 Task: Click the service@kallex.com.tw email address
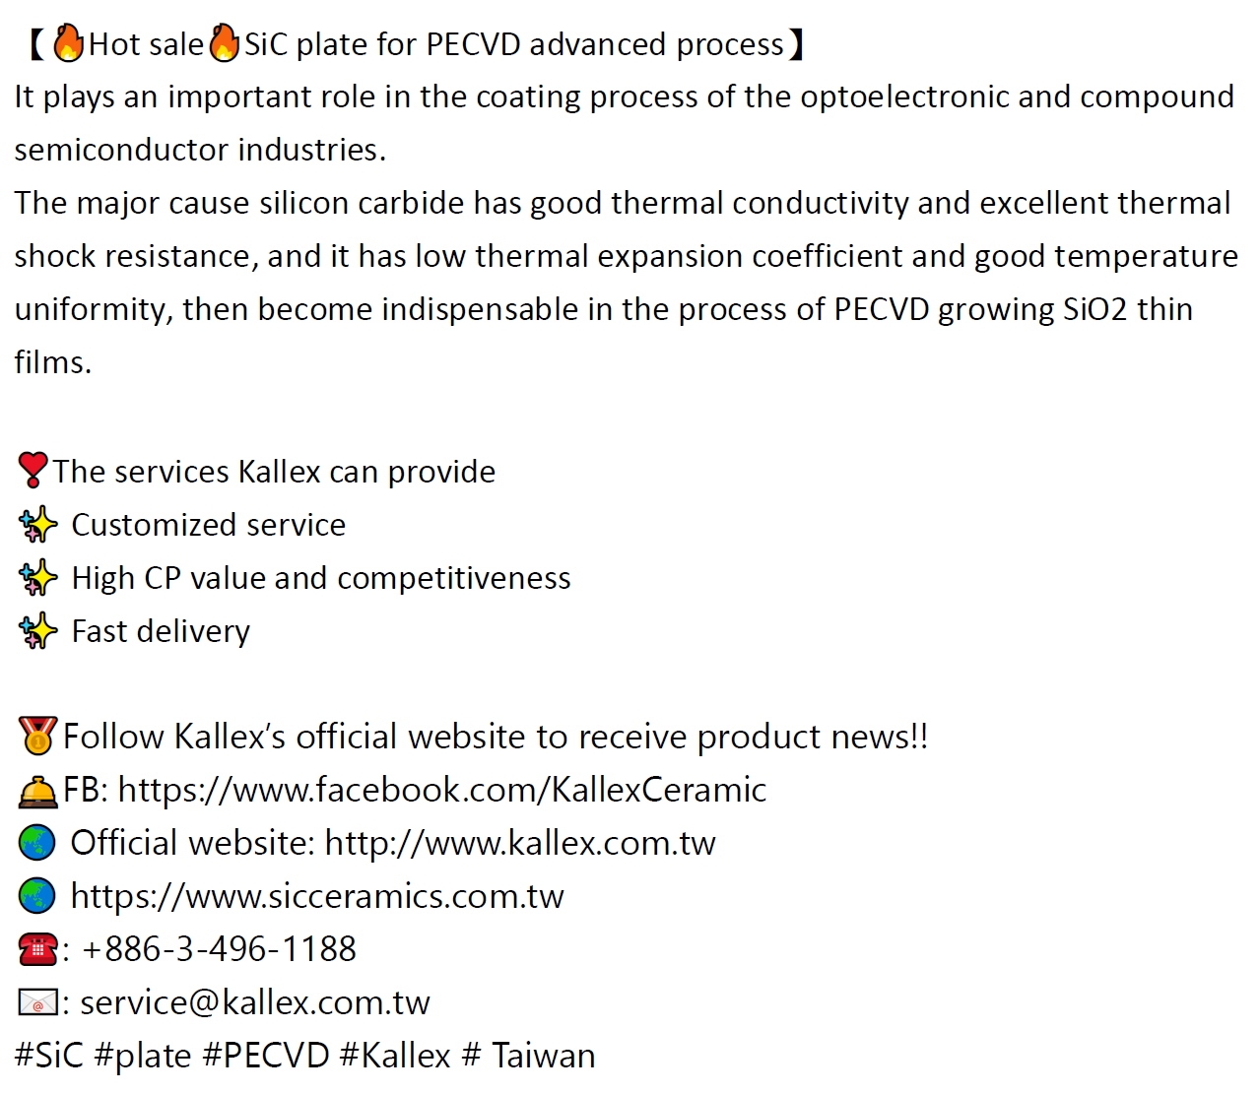pos(255,1002)
